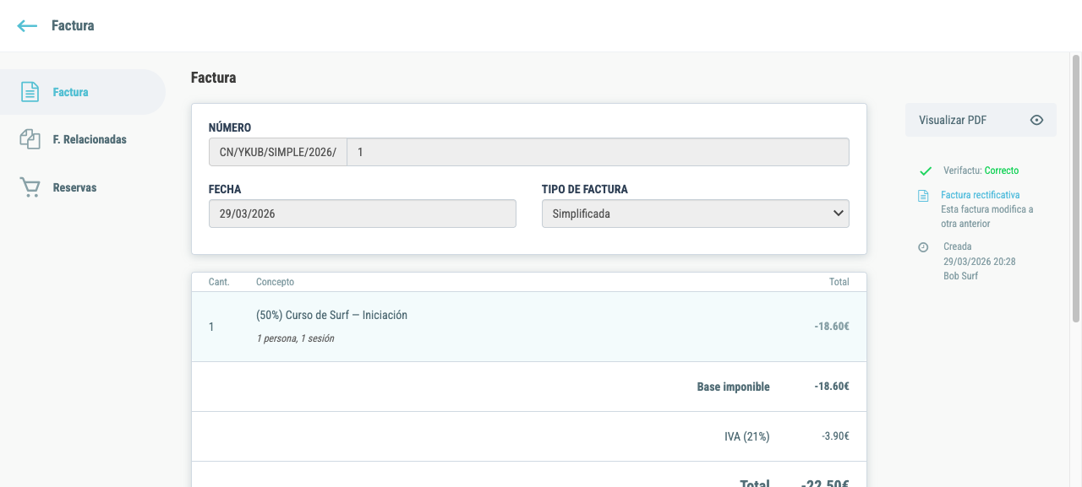Click the Fecha field showing 29/03/2026
Image resolution: width=1082 pixels, height=487 pixels.
pos(362,214)
